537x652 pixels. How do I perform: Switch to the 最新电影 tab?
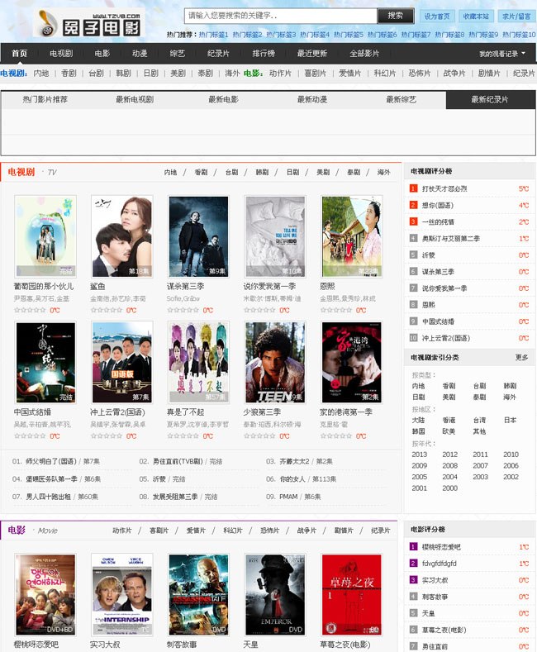tap(223, 100)
